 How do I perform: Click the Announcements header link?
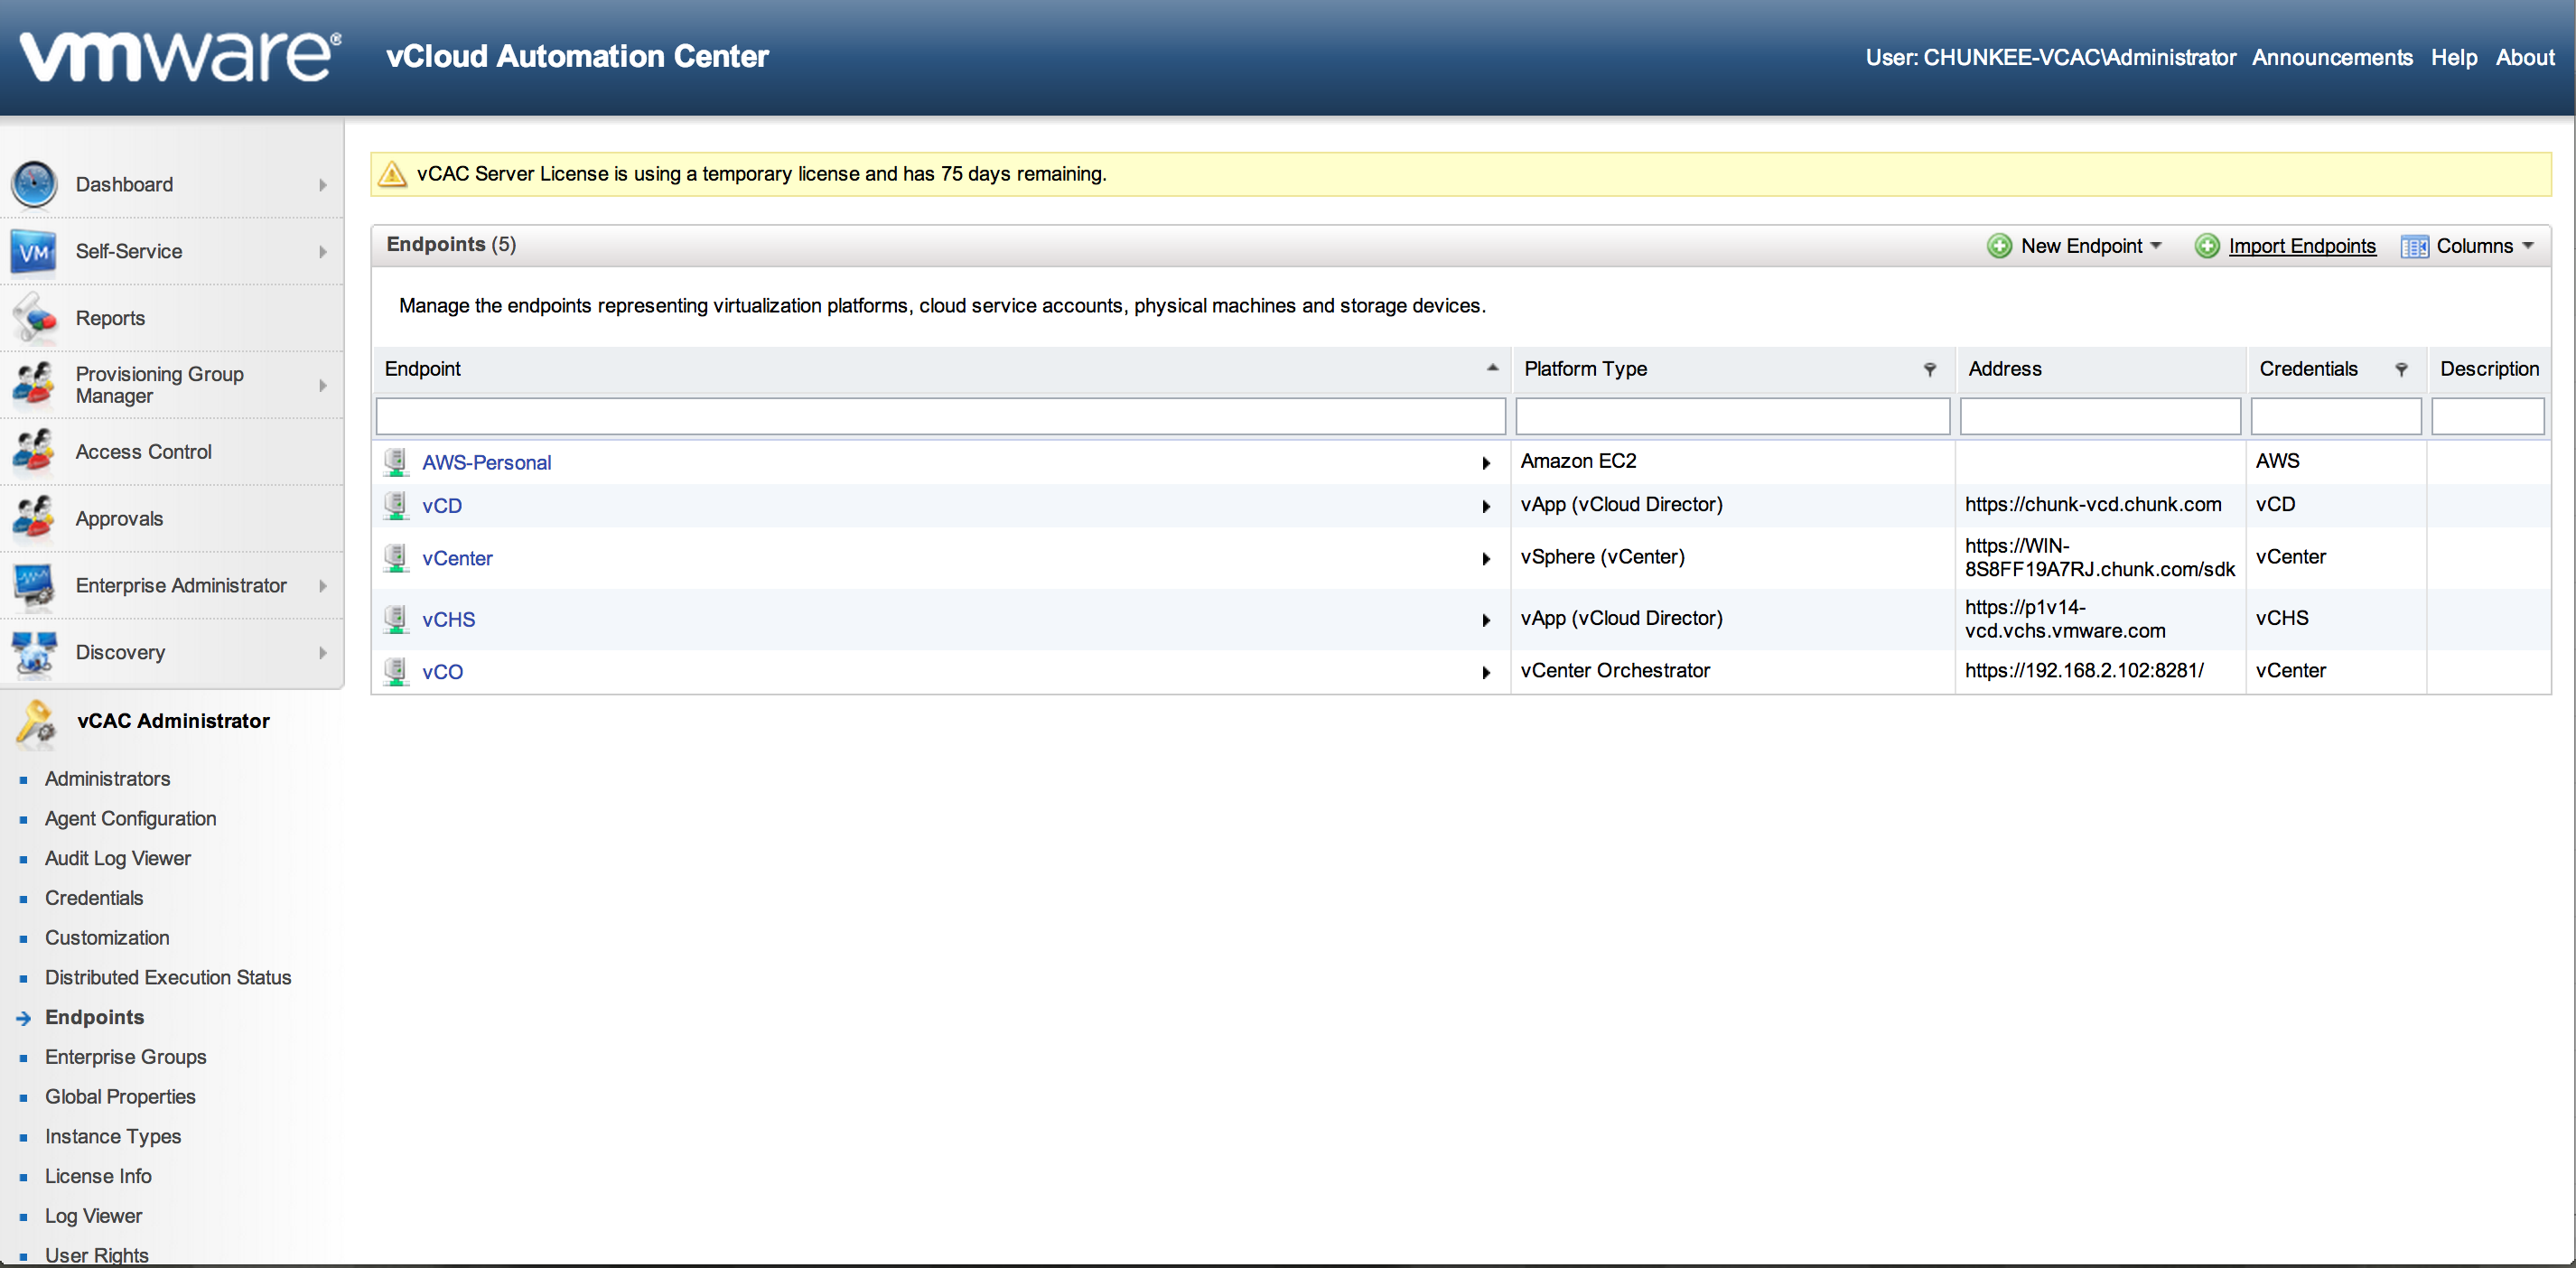[2331, 58]
